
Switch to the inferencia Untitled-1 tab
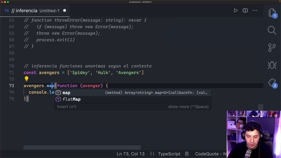35,11
